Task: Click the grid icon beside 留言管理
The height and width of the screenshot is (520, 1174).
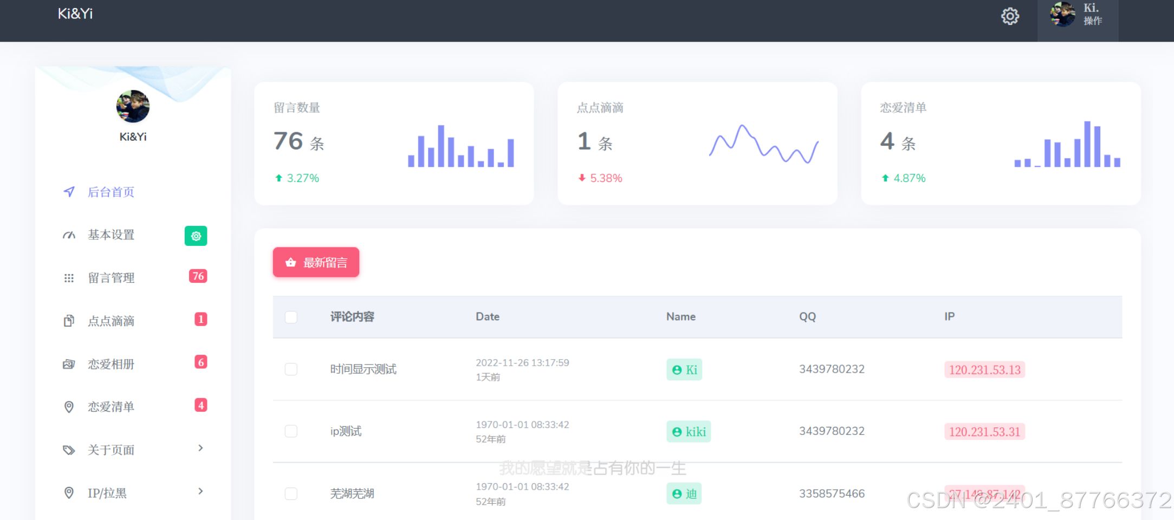Action: pos(69,278)
